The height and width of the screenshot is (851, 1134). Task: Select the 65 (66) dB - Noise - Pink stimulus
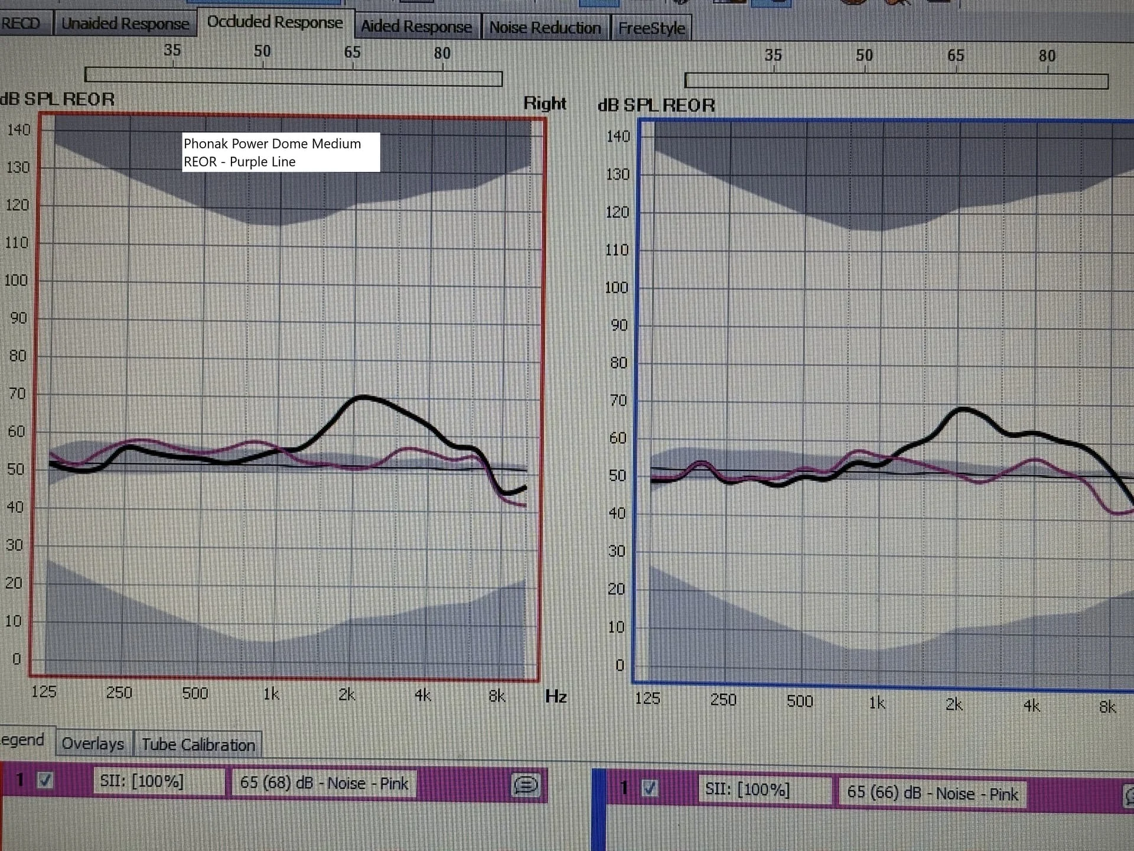coord(933,793)
